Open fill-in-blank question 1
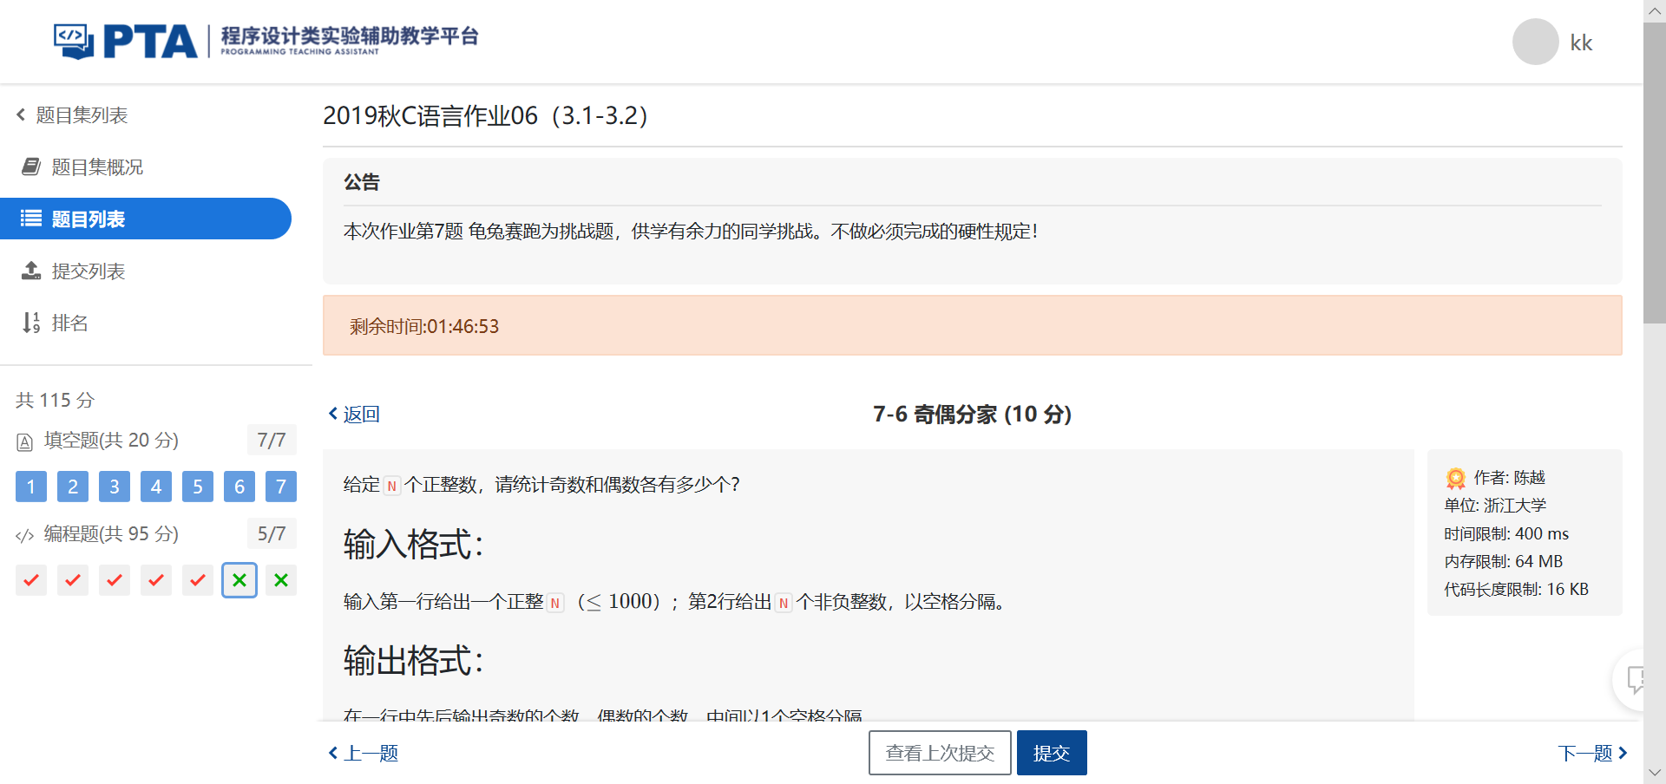This screenshot has height=784, width=1666. click(31, 487)
